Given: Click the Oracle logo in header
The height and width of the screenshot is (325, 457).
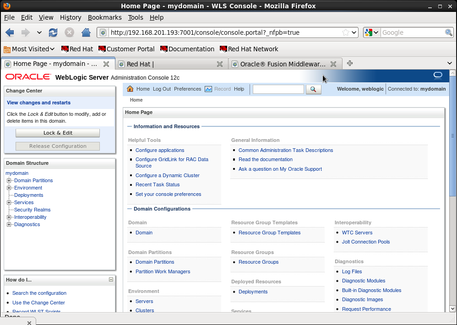Looking at the screenshot, I should pos(28,77).
